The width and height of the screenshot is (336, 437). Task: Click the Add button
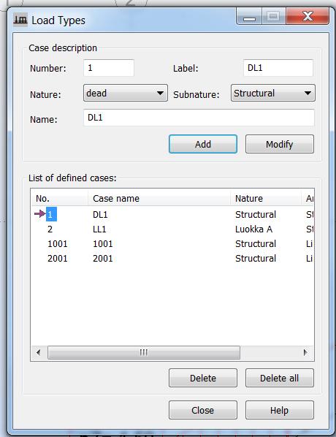203,144
